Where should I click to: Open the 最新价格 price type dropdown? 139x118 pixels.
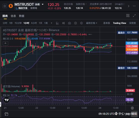pyautogui.click(x=92, y=23)
